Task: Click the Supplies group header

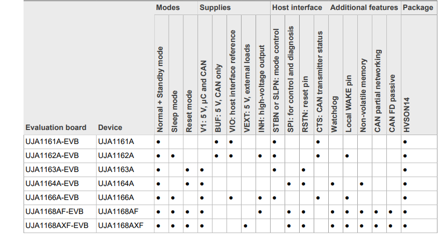Action: [x=215, y=7]
